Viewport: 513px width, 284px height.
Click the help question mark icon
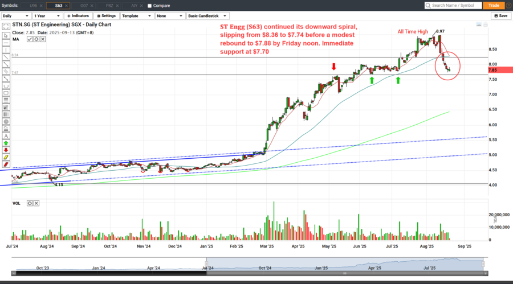tap(508, 6)
